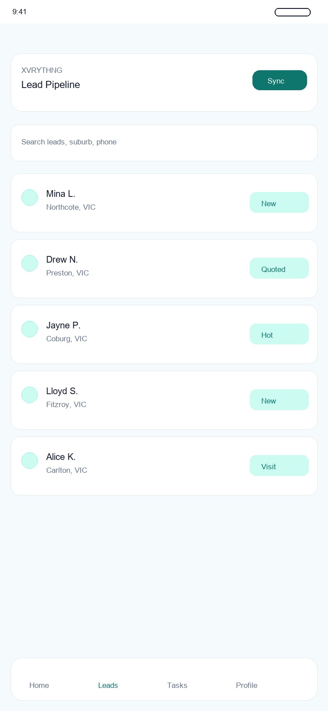Click the 9:41 clock display
Image resolution: width=328 pixels, height=711 pixels.
coord(20,12)
